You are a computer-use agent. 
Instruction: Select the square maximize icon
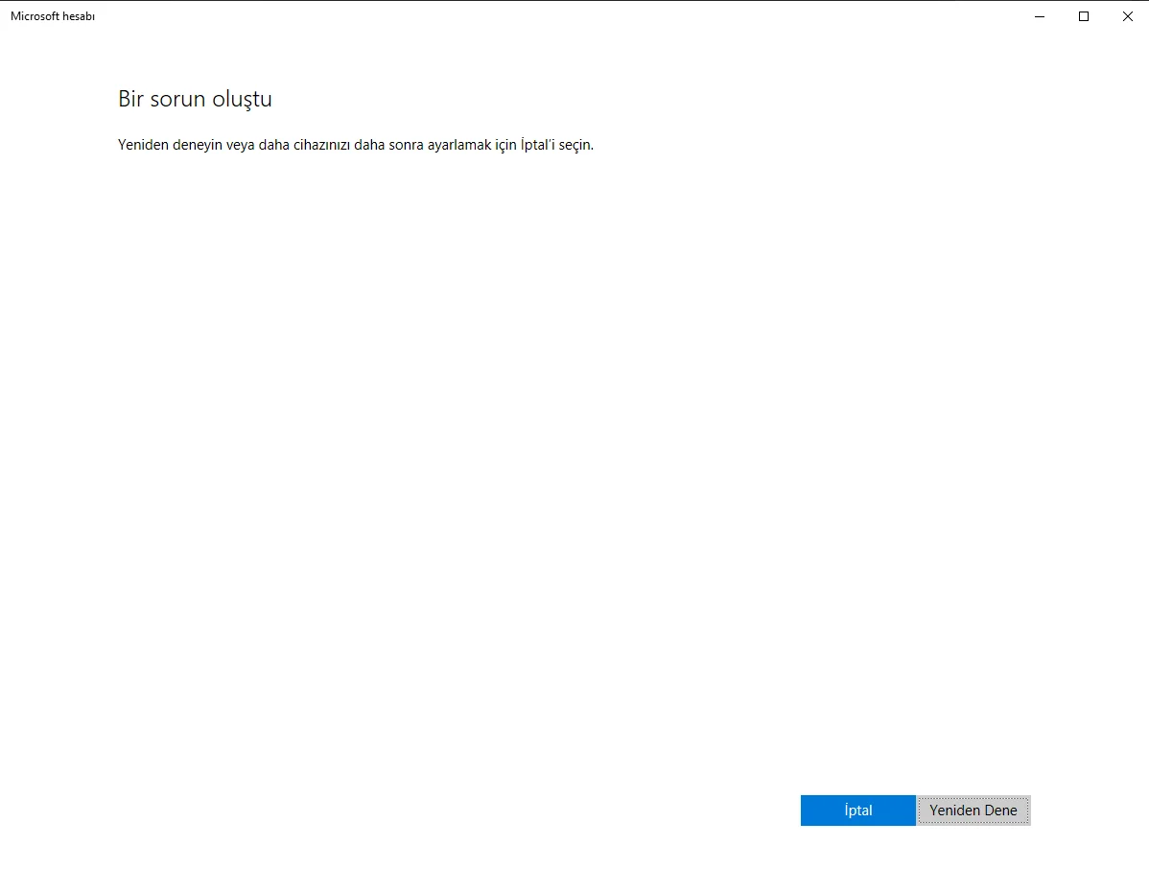coord(1083,16)
